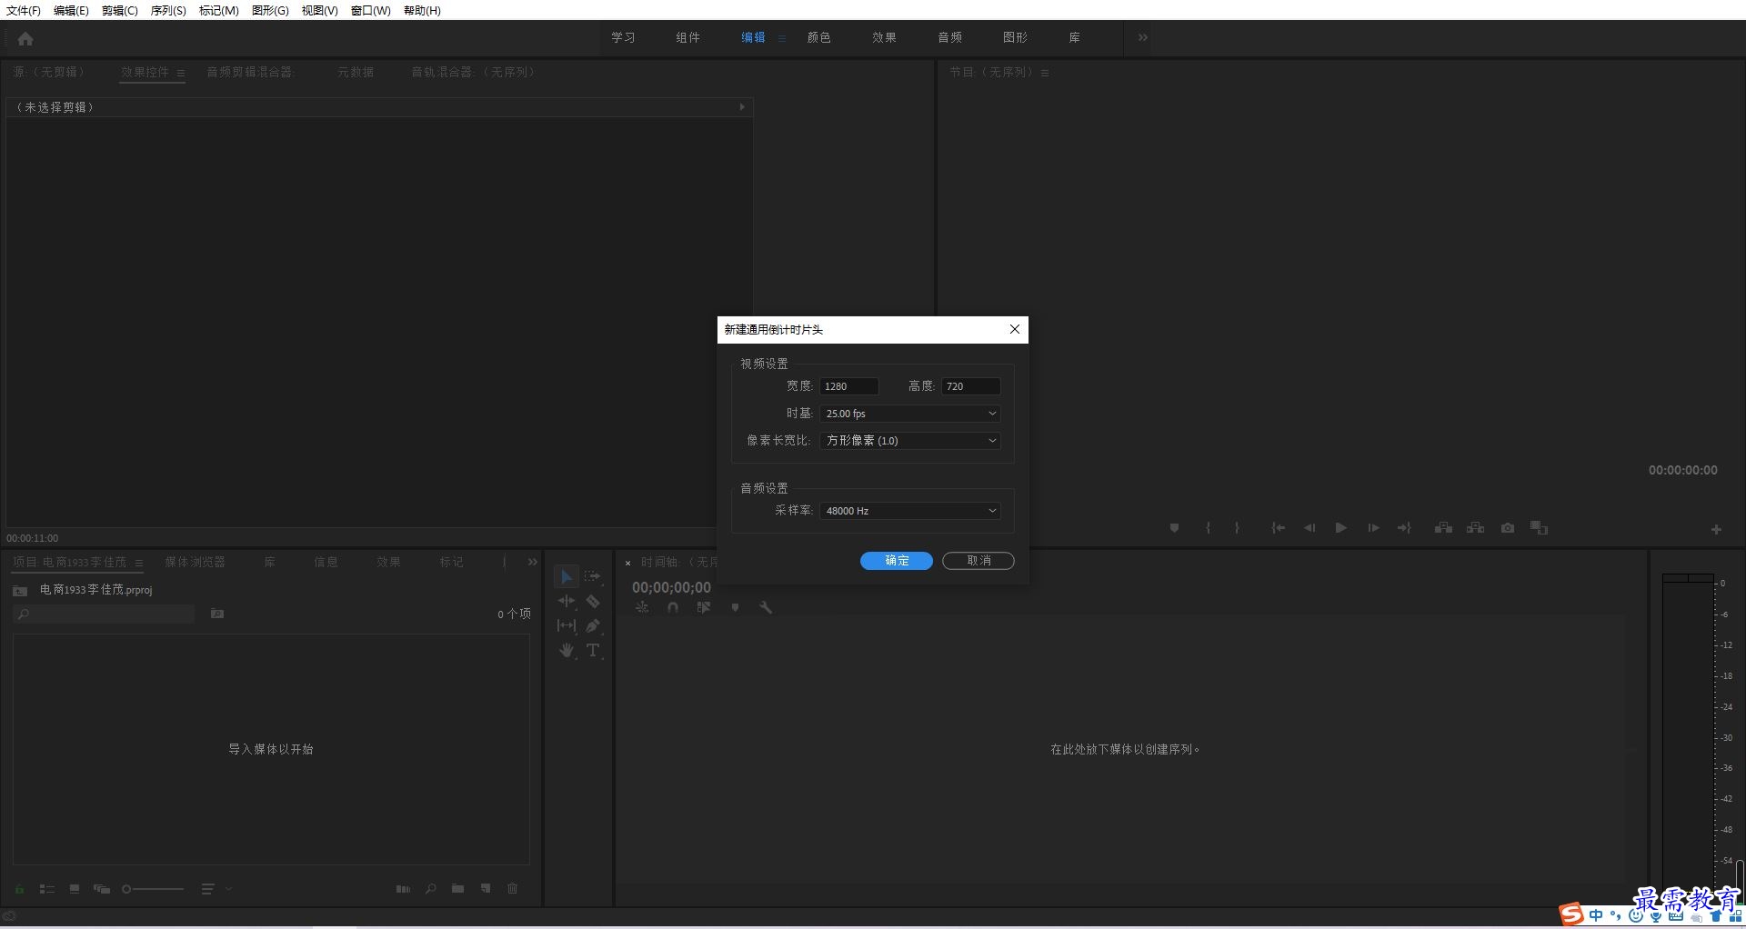This screenshot has height=929, width=1746.
Task: Click the 确定 button
Action: 897,561
